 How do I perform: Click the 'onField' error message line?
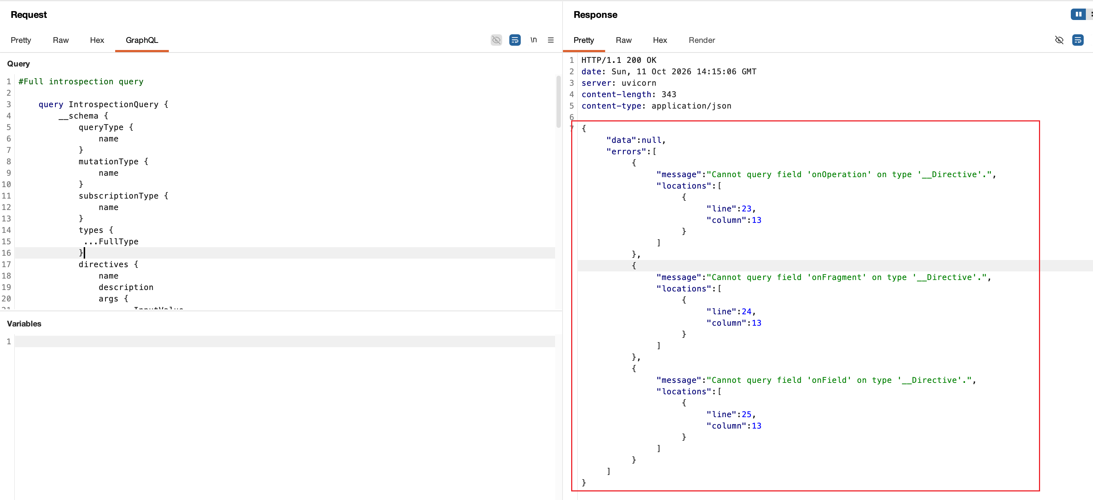point(817,380)
